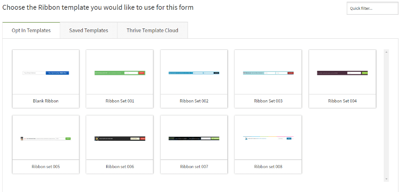
Task: Click the scrollbar up arrow
Action: [x=386, y=52]
